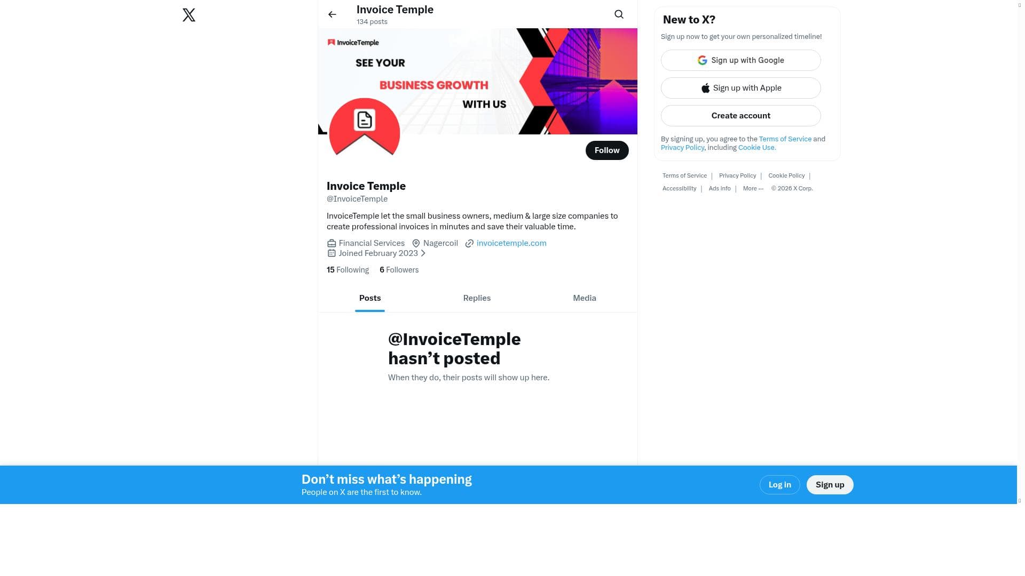Image resolution: width=1025 pixels, height=576 pixels.
Task: Click the X logo icon
Action: click(189, 14)
